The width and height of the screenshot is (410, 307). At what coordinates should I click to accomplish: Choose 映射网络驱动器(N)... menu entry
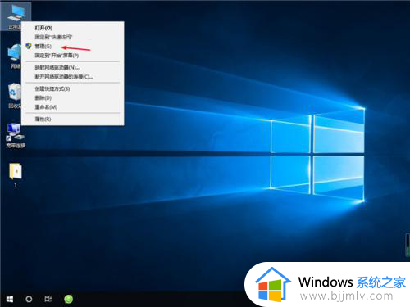click(72, 67)
